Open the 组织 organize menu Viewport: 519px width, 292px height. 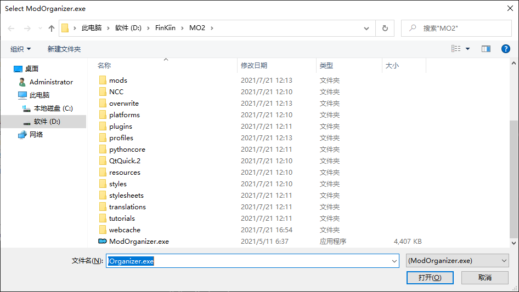click(x=20, y=49)
